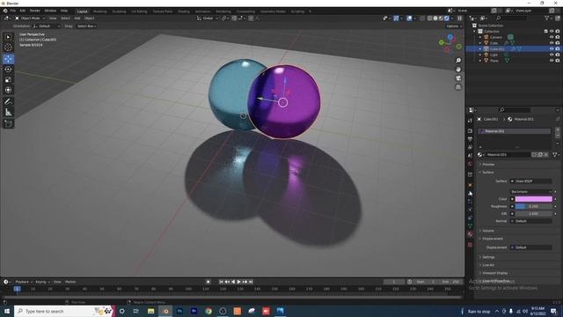Click the Blender logo menu icon
This screenshot has height=317, width=563.
tap(5, 11)
